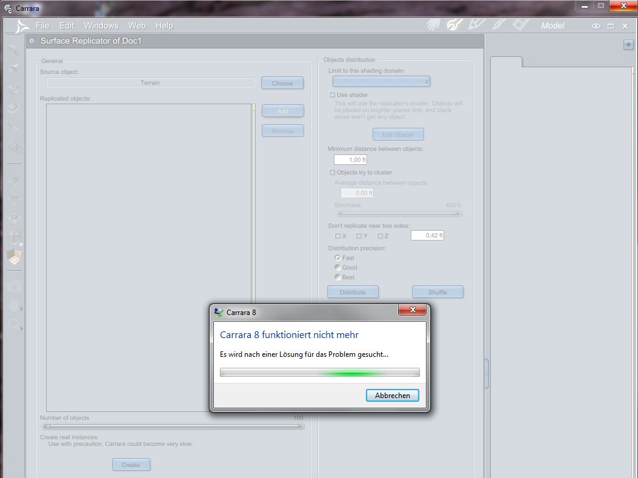Click the Add replicated object button
This screenshot has width=638, height=478.
[283, 111]
